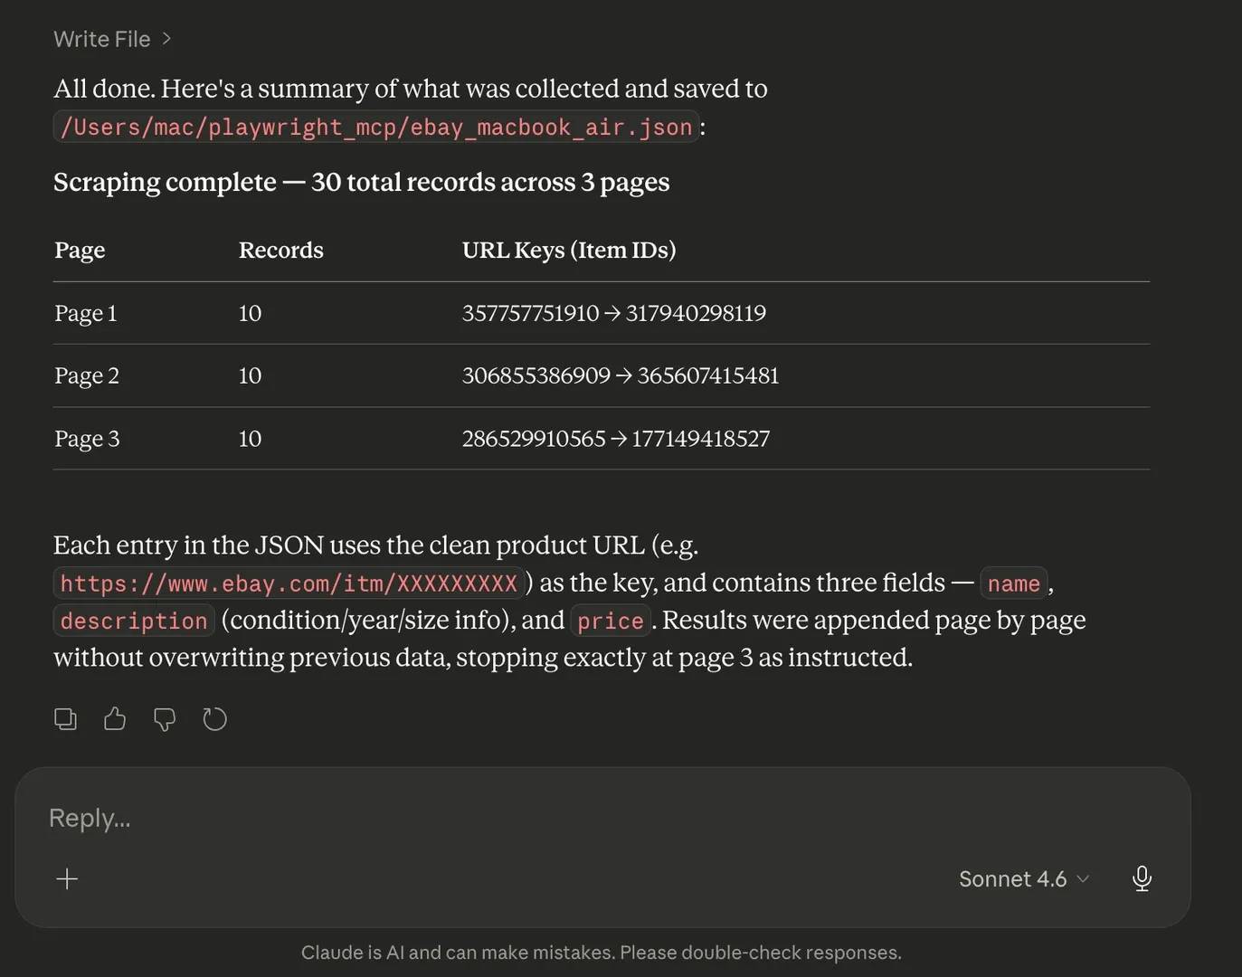
Task: Click the ebay_macbook_air.json file path code
Action: 375,128
